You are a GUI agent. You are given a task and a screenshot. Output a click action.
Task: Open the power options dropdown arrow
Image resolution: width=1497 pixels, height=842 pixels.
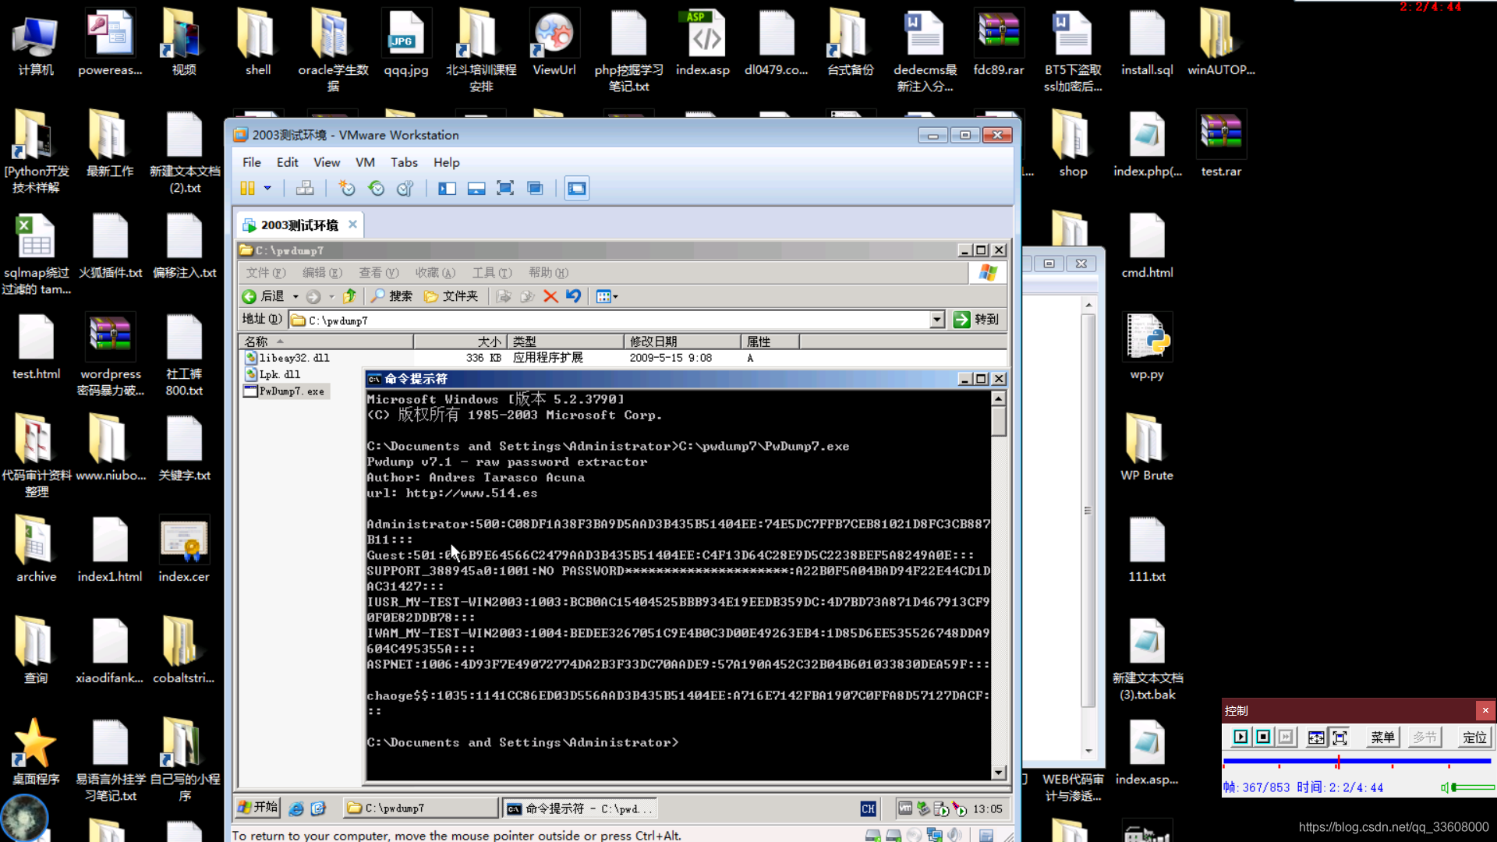(267, 189)
